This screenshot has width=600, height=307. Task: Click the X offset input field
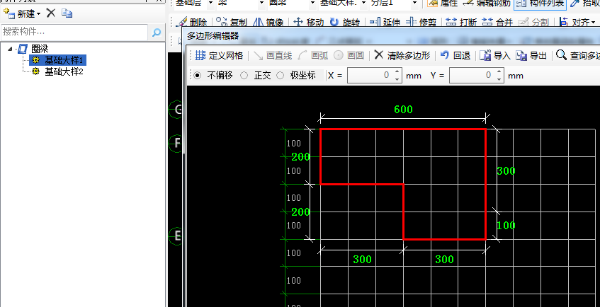tap(370, 75)
